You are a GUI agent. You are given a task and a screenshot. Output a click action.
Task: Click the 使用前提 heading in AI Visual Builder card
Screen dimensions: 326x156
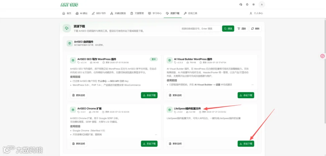point(172,81)
